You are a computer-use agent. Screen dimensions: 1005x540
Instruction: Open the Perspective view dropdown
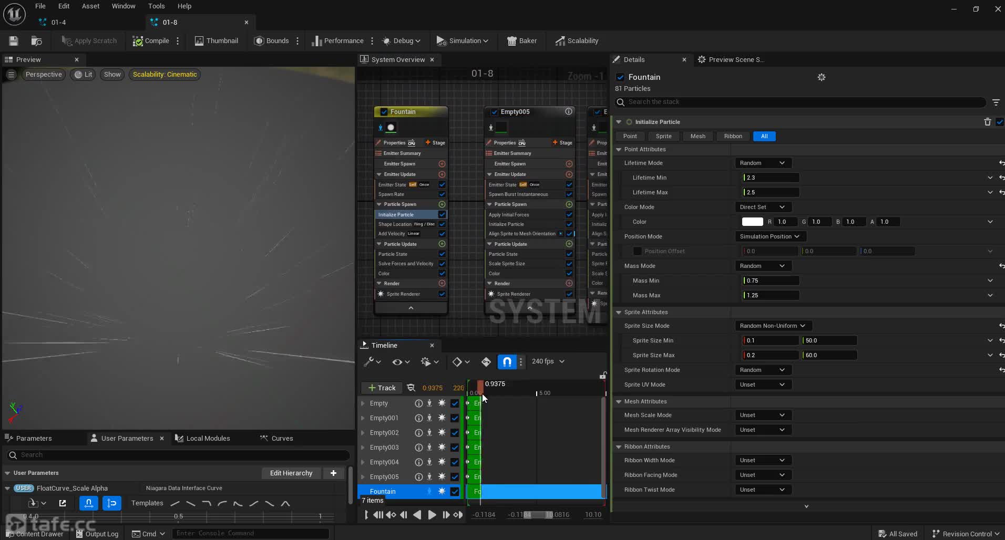44,74
